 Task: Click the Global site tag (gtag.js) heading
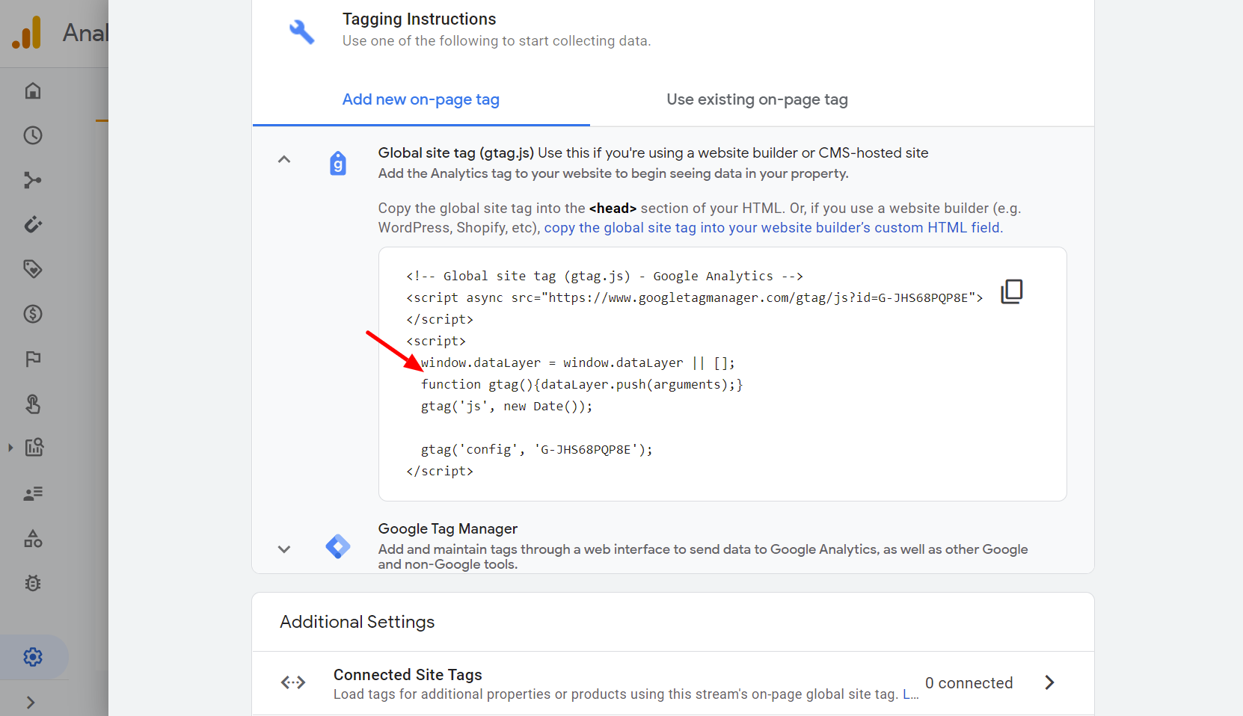(x=456, y=152)
